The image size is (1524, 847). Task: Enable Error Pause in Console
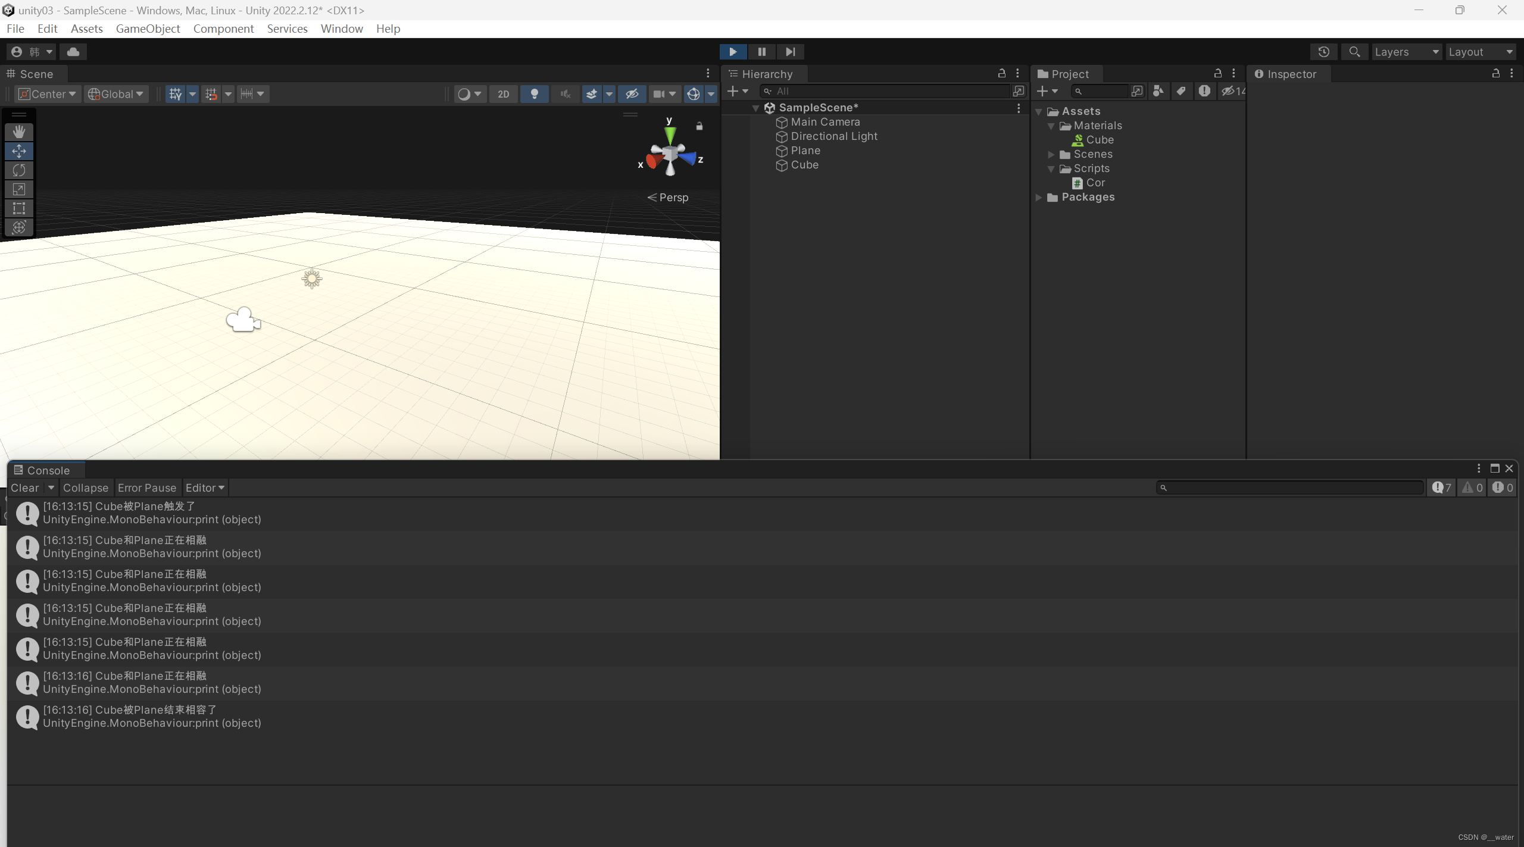(x=146, y=487)
